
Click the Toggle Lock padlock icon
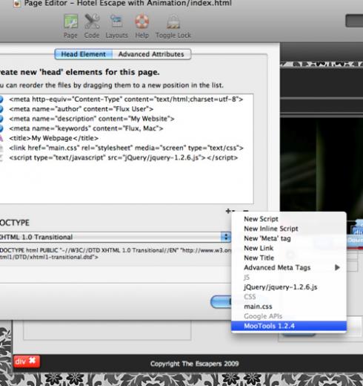click(173, 26)
